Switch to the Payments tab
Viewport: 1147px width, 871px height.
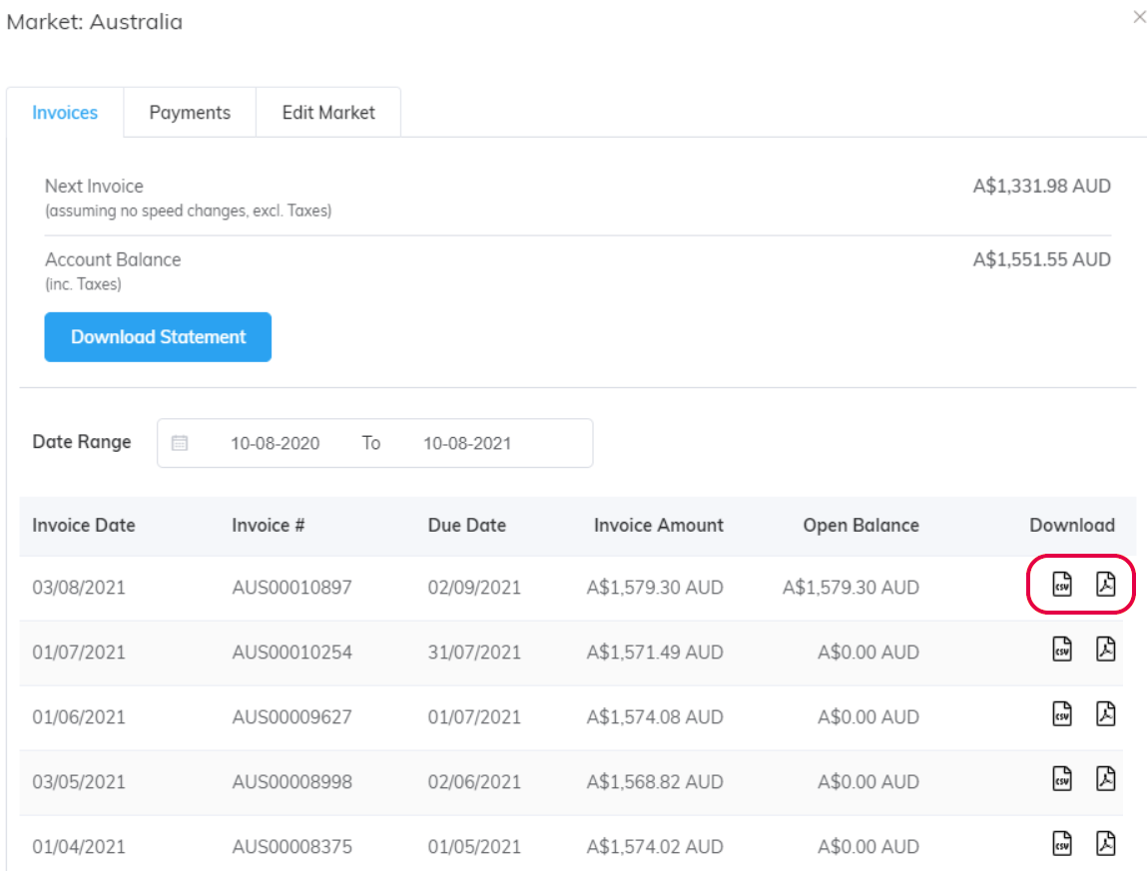coord(190,112)
